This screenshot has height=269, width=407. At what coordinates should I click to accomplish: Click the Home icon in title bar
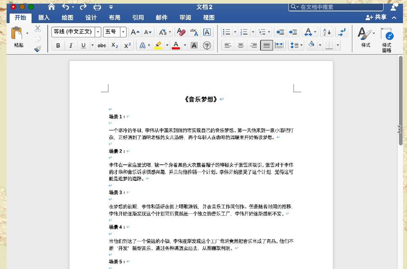pyautogui.click(x=51, y=7)
